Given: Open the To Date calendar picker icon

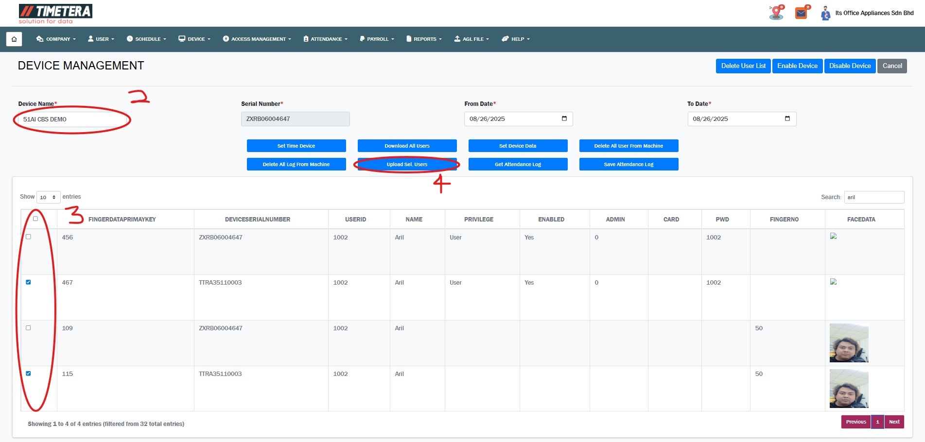Looking at the screenshot, I should coord(787,119).
